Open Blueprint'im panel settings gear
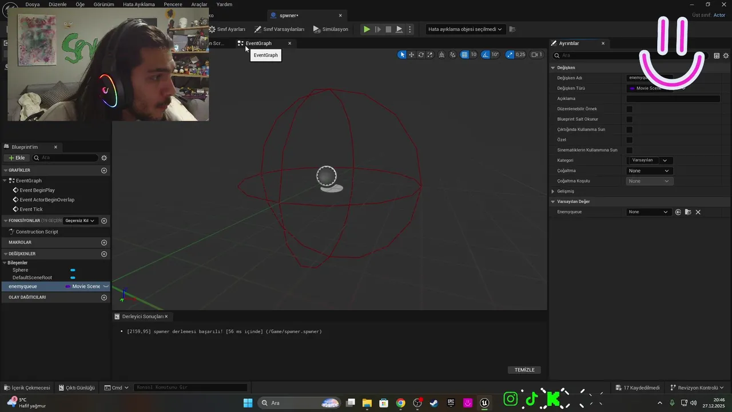The image size is (732, 412). click(x=104, y=158)
